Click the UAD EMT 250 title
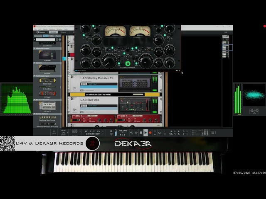The width and height of the screenshot is (266, 199). coord(90,100)
